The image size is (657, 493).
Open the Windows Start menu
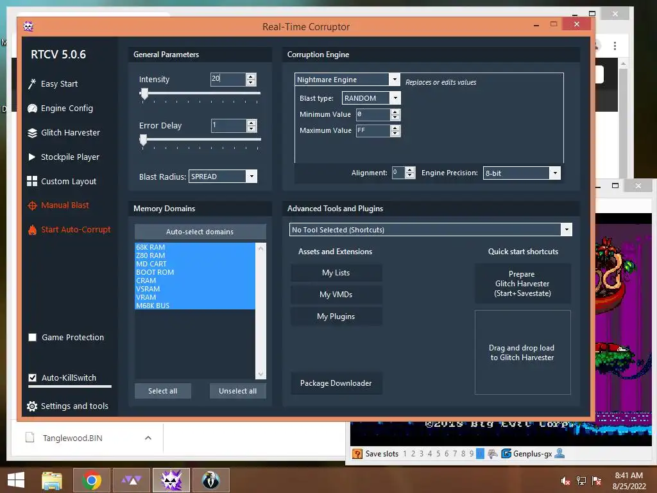(x=16, y=480)
